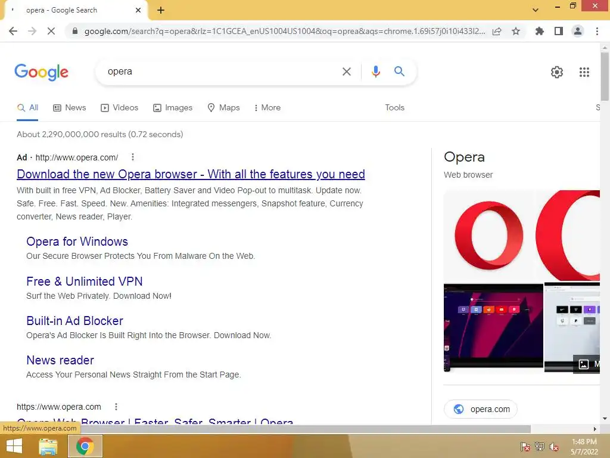Open Chrome extensions puzzle icon
The height and width of the screenshot is (458, 610).
(x=539, y=31)
